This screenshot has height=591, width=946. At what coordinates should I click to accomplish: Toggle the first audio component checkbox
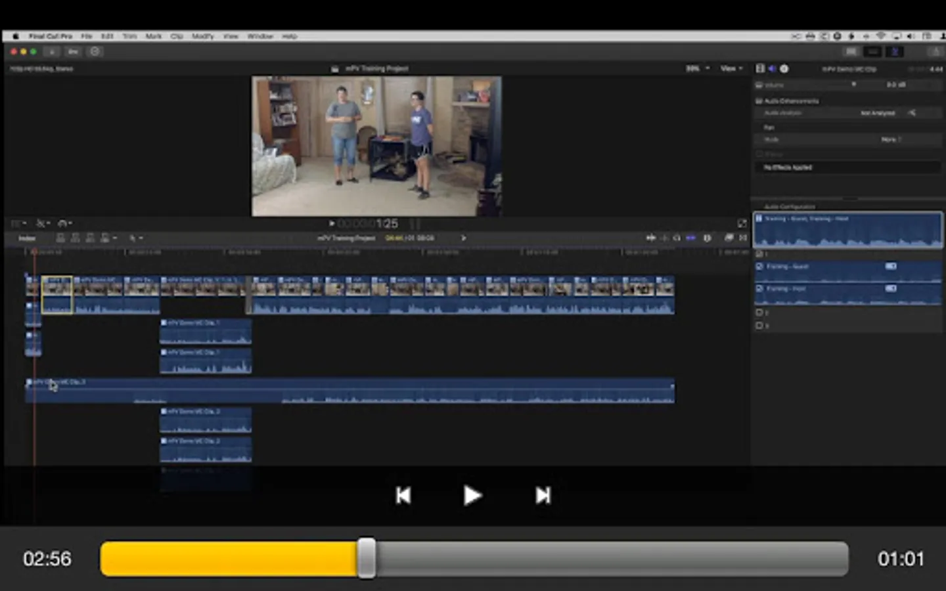(x=760, y=267)
